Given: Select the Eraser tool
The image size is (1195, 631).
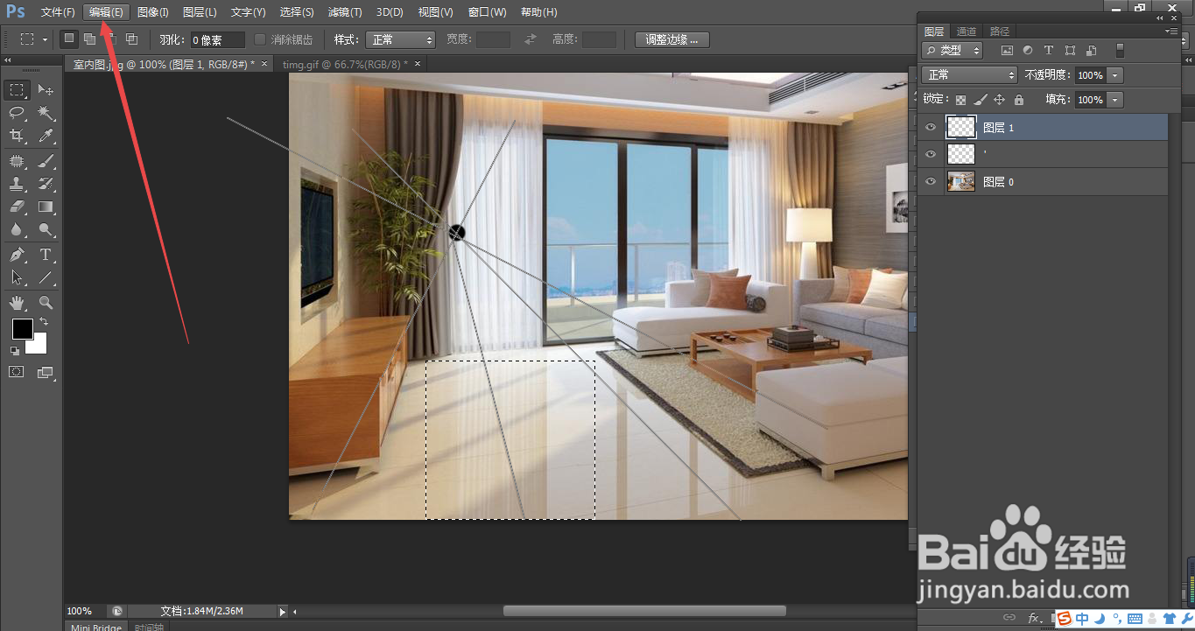Looking at the screenshot, I should click(17, 207).
